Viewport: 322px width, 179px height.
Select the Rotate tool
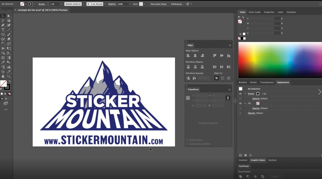coord(3,44)
